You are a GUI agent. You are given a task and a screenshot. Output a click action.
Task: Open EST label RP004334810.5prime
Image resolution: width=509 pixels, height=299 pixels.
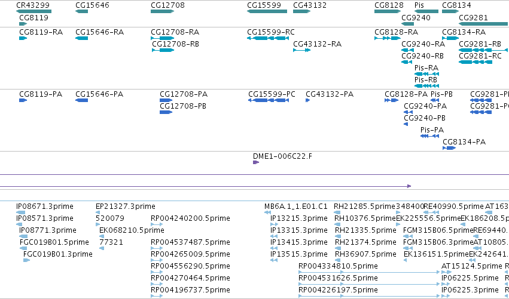(x=338, y=266)
